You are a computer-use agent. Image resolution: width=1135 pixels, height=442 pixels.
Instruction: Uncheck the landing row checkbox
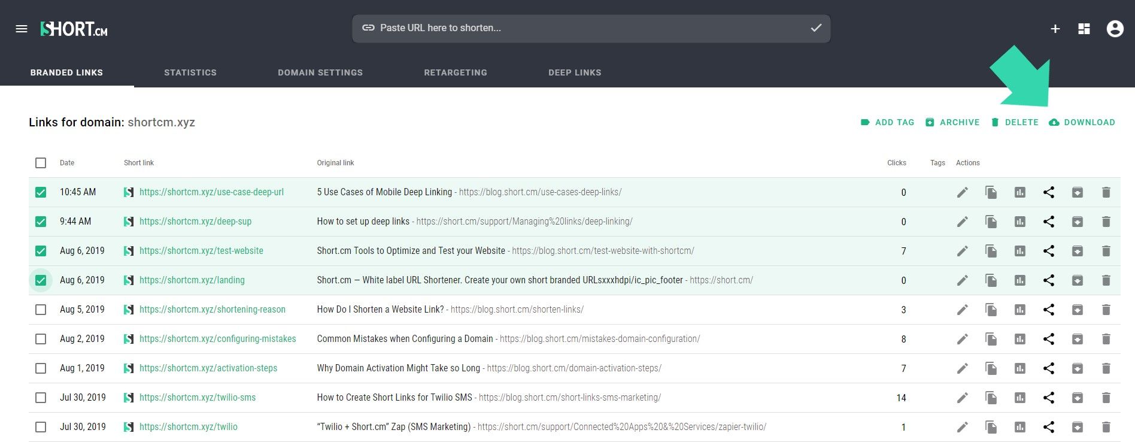[41, 280]
